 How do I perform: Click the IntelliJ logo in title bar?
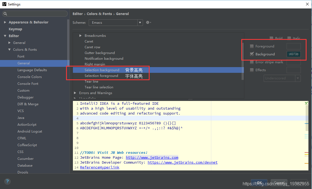coord(4,4)
